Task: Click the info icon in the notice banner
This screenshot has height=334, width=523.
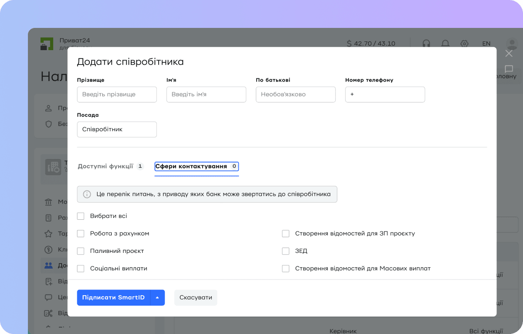Action: pos(87,194)
